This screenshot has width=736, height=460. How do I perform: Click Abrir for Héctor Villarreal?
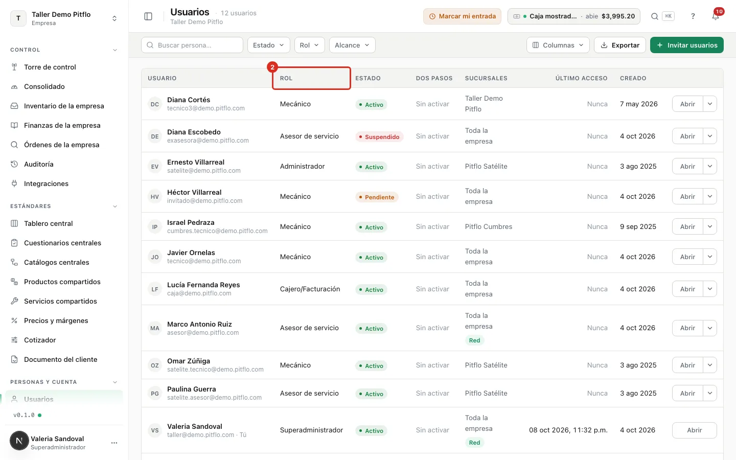pos(687,196)
